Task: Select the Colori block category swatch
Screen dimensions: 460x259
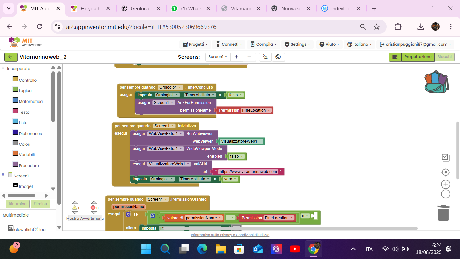Action: tap(15, 143)
